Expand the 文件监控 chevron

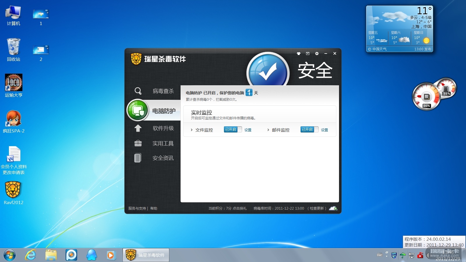pos(191,130)
